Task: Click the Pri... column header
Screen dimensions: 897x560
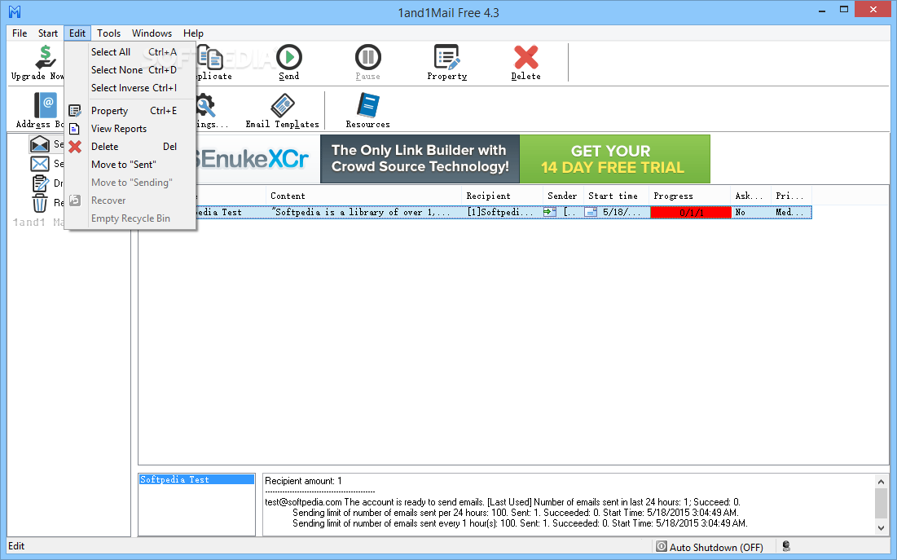Action: (791, 196)
